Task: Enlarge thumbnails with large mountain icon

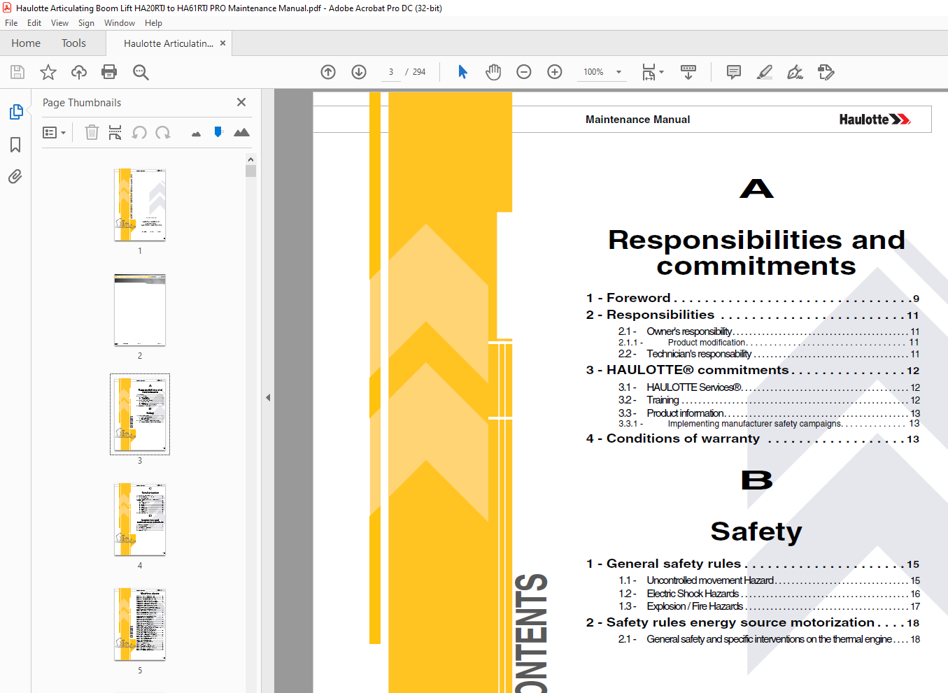Action: (241, 132)
